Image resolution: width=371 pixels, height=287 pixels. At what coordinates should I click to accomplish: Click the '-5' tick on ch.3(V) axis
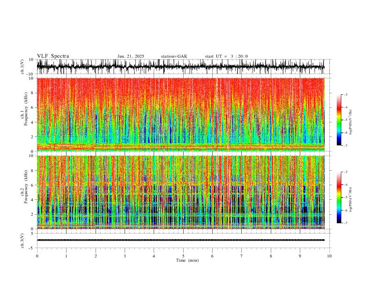pos(32,248)
